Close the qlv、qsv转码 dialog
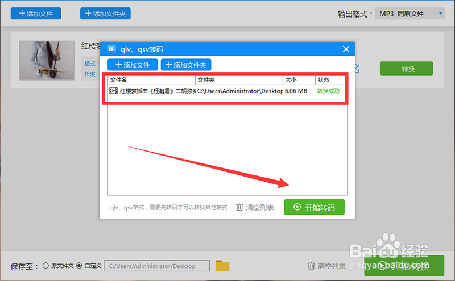 346,49
